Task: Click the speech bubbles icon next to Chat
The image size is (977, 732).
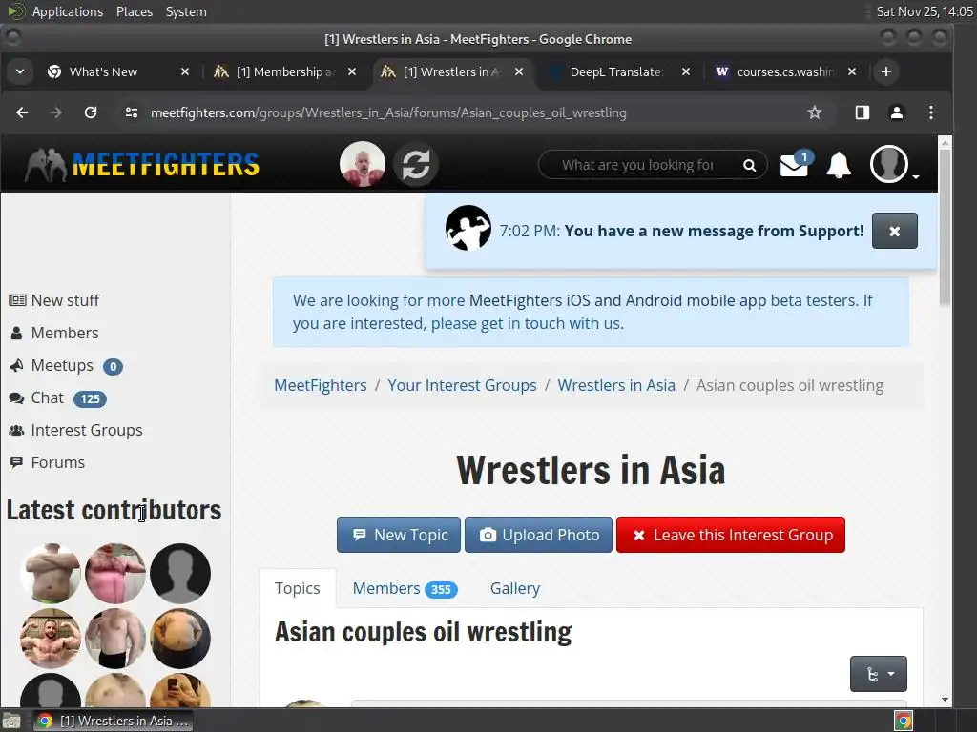Action: coord(17,398)
